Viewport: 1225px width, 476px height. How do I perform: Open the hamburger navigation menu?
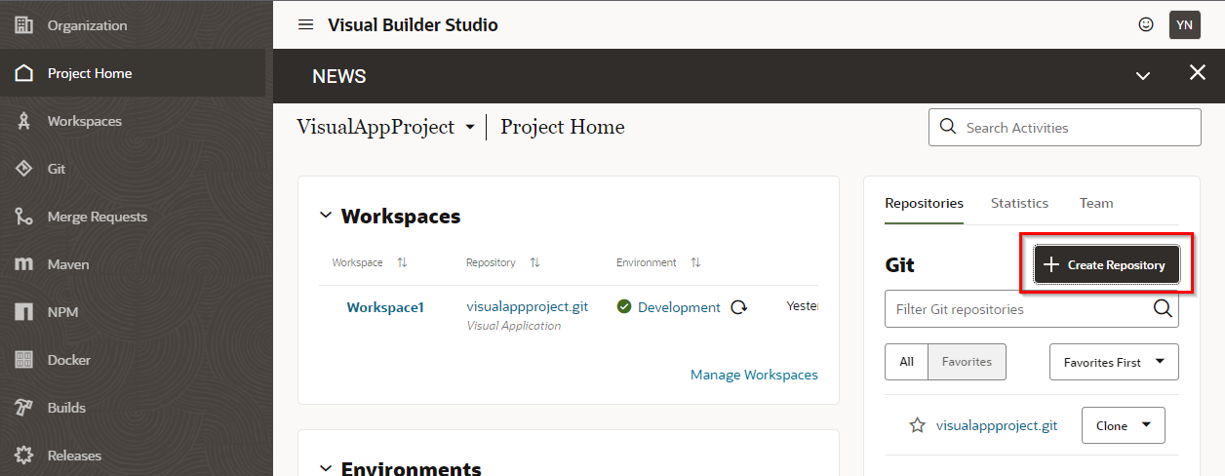305,25
